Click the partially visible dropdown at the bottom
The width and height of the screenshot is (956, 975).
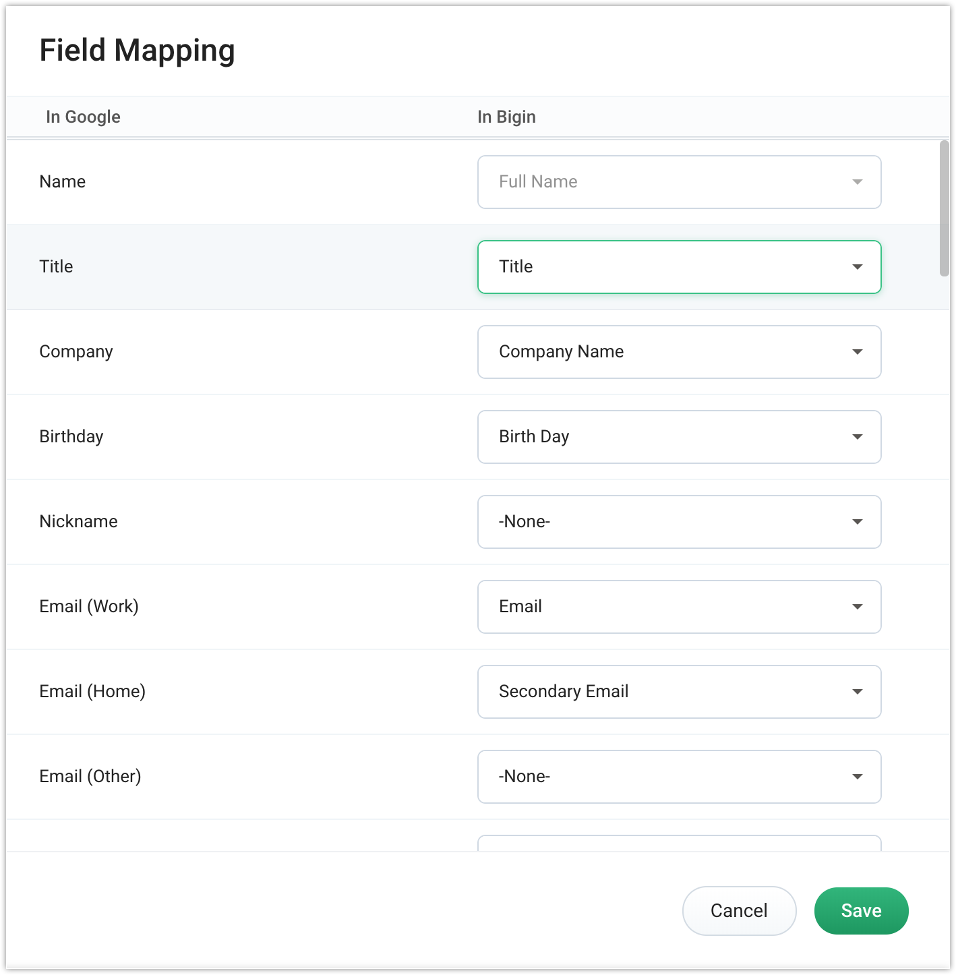tap(678, 843)
